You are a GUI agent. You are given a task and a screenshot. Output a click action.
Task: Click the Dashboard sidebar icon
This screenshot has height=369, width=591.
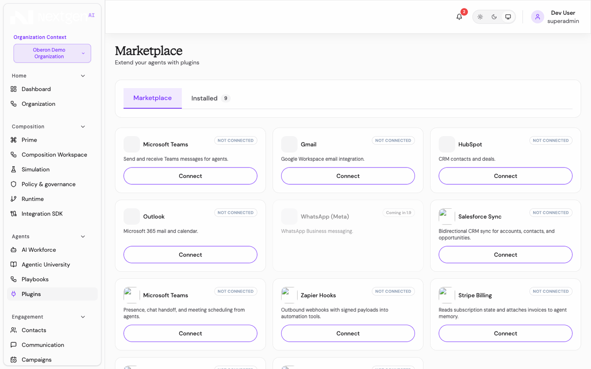pos(14,89)
